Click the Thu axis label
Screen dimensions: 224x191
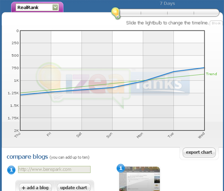pyautogui.click(x=17, y=135)
